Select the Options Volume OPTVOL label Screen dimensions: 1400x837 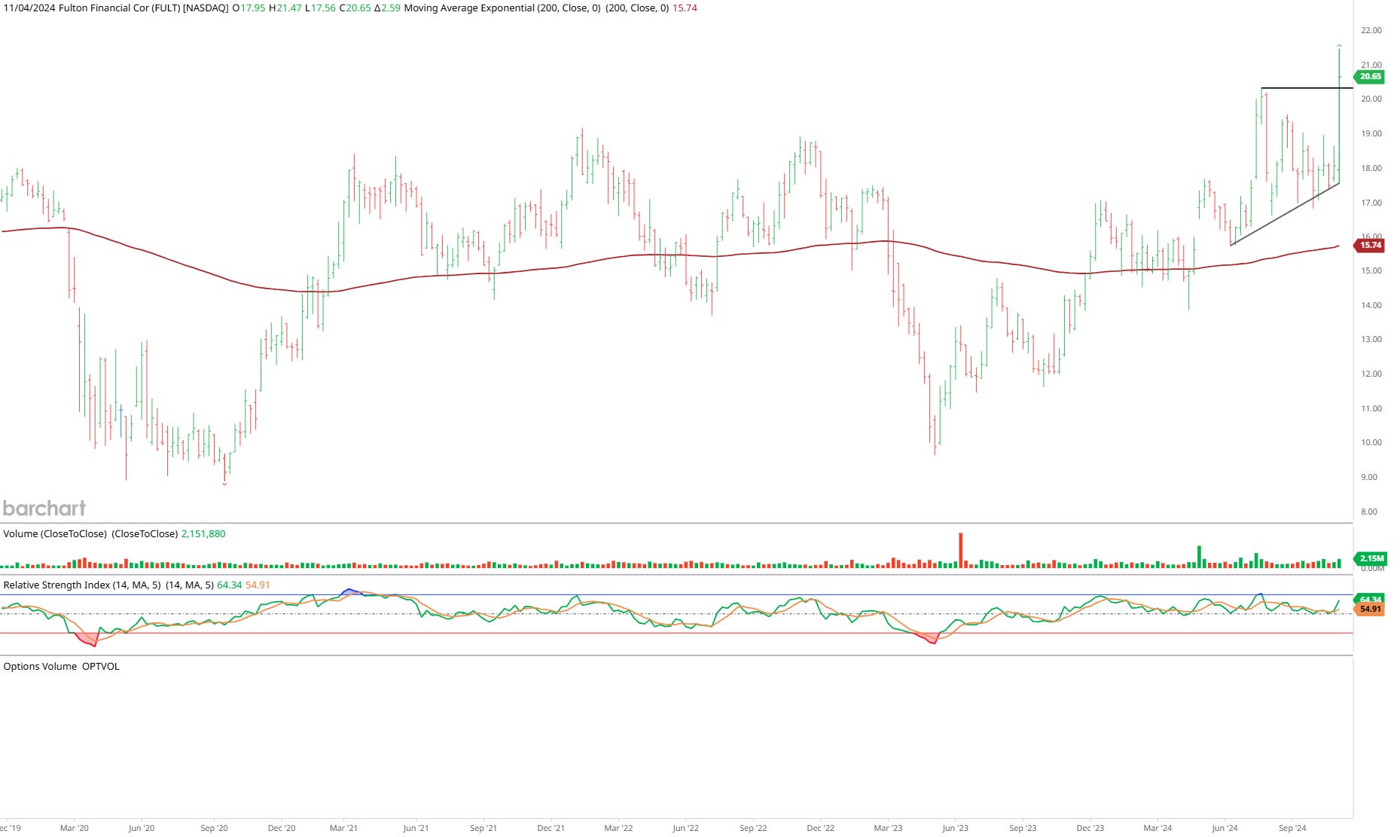(62, 667)
